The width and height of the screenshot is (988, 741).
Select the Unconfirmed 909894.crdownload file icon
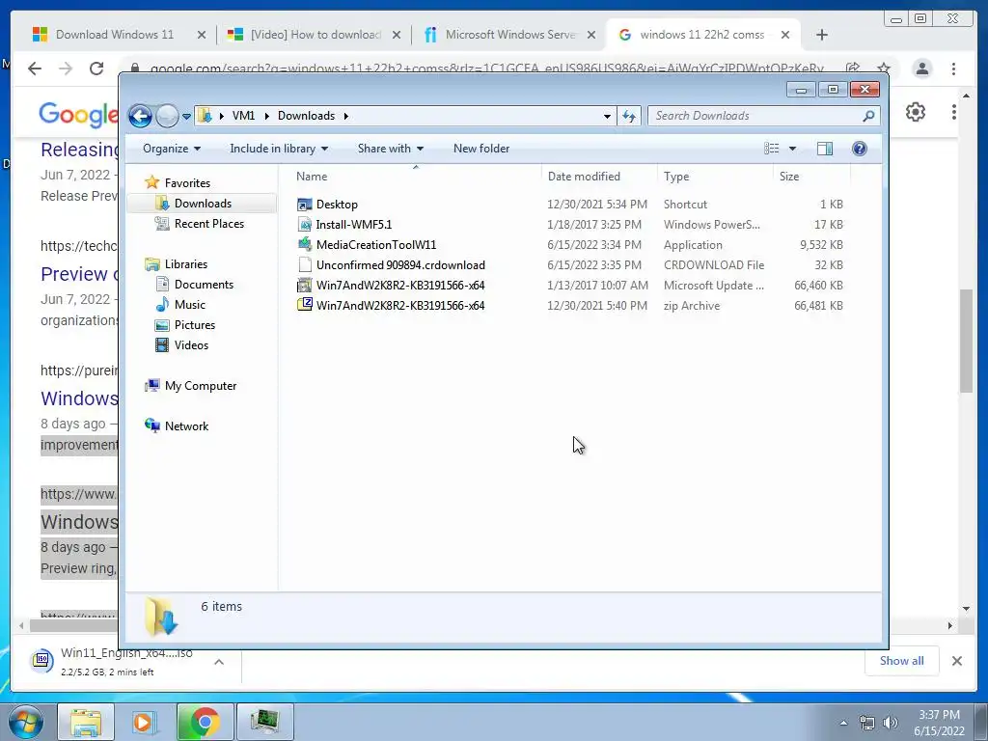pyautogui.click(x=304, y=264)
